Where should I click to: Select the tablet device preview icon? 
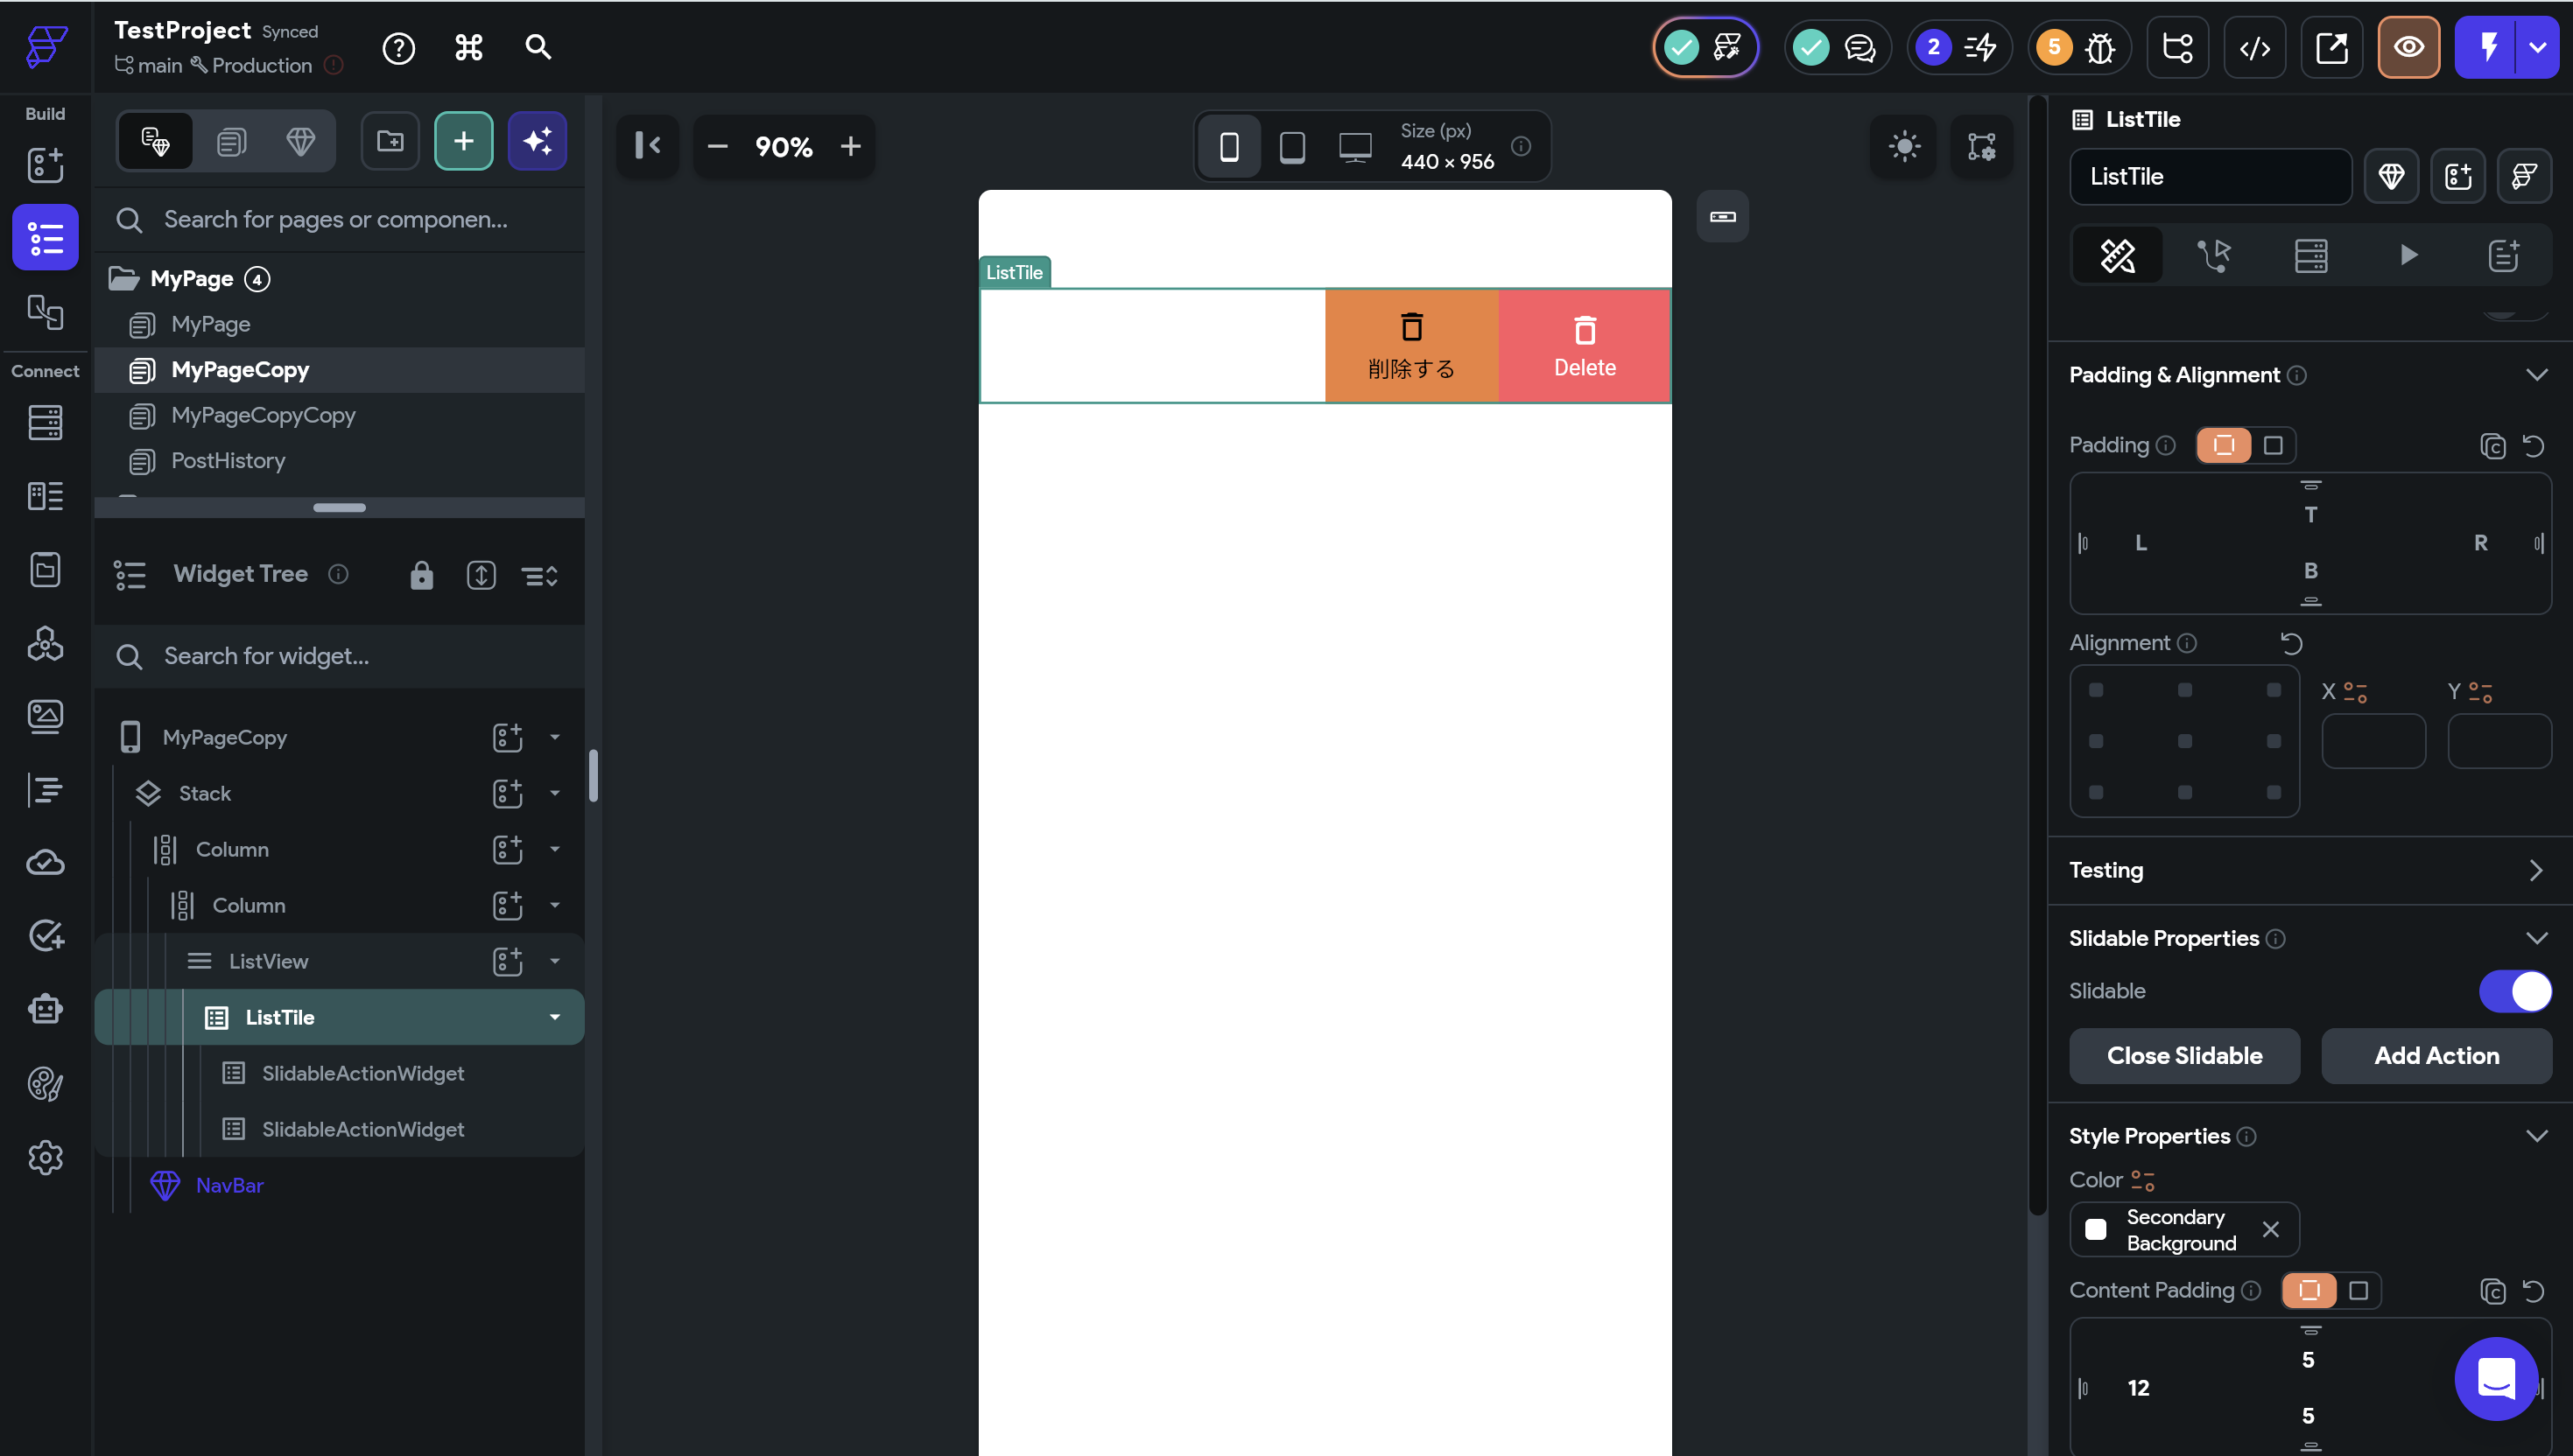click(x=1291, y=147)
